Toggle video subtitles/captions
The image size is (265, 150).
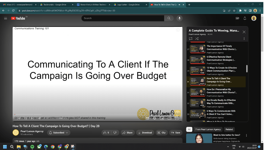[147, 118]
